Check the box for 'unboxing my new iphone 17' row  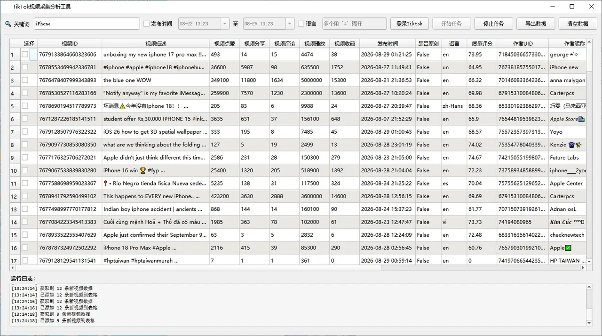tap(25, 55)
